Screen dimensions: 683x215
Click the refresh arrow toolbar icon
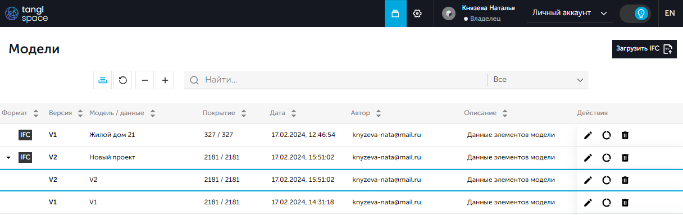click(x=123, y=80)
